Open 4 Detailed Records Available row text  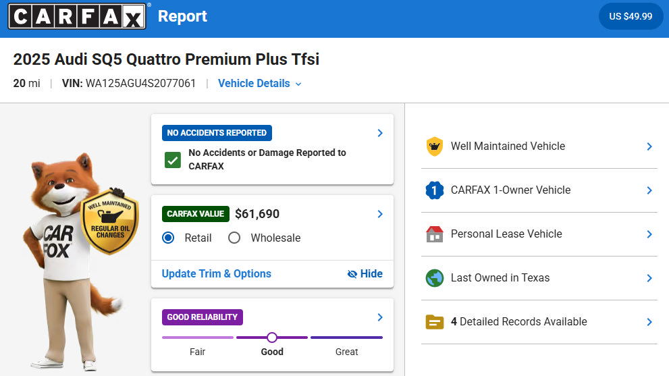tap(519, 322)
